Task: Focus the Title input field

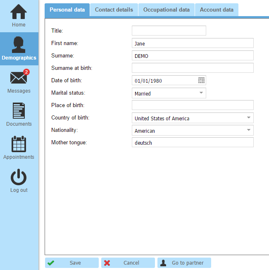Action: pos(169,31)
